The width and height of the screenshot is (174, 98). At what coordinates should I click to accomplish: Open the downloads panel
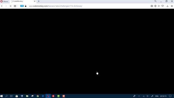167,6
